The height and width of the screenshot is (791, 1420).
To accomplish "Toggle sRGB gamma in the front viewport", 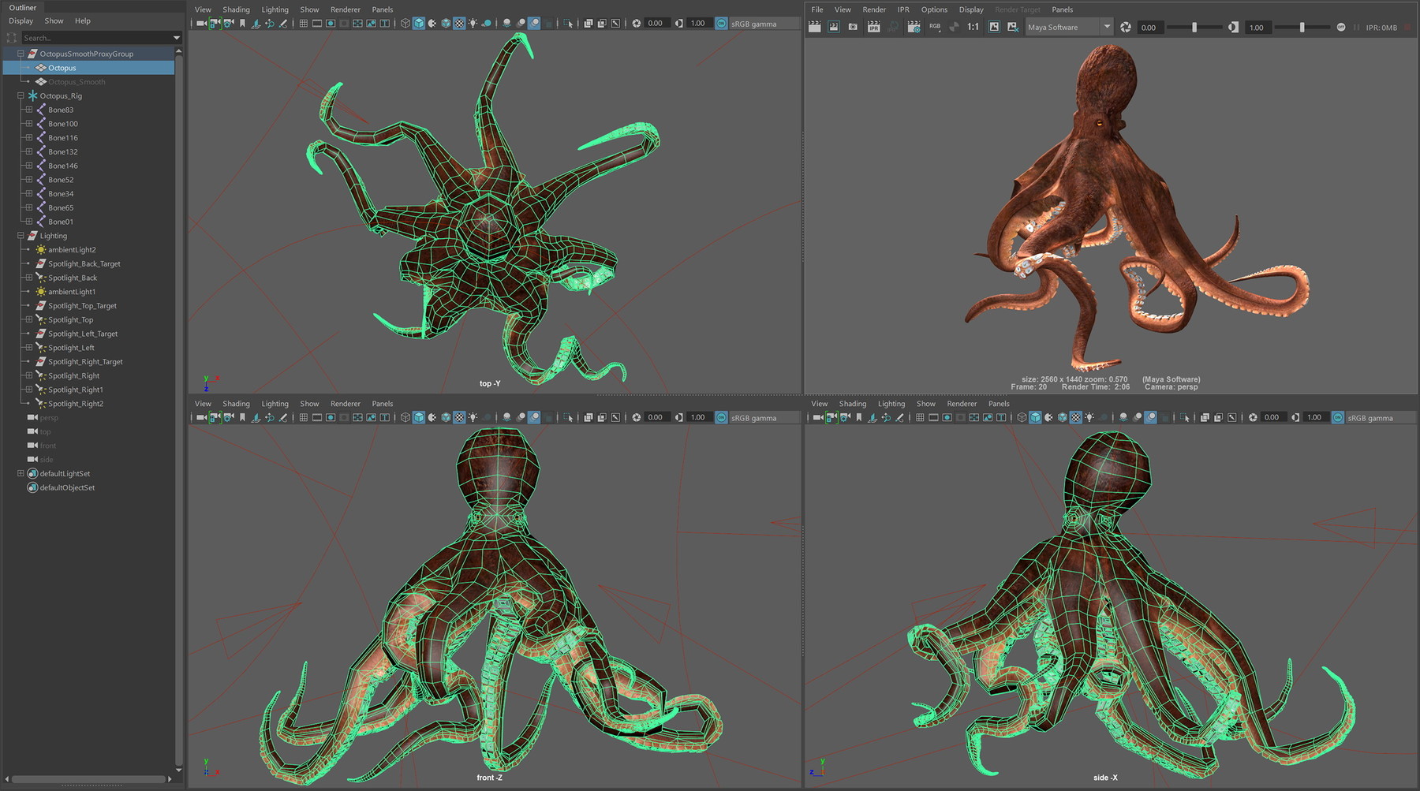I will point(720,417).
